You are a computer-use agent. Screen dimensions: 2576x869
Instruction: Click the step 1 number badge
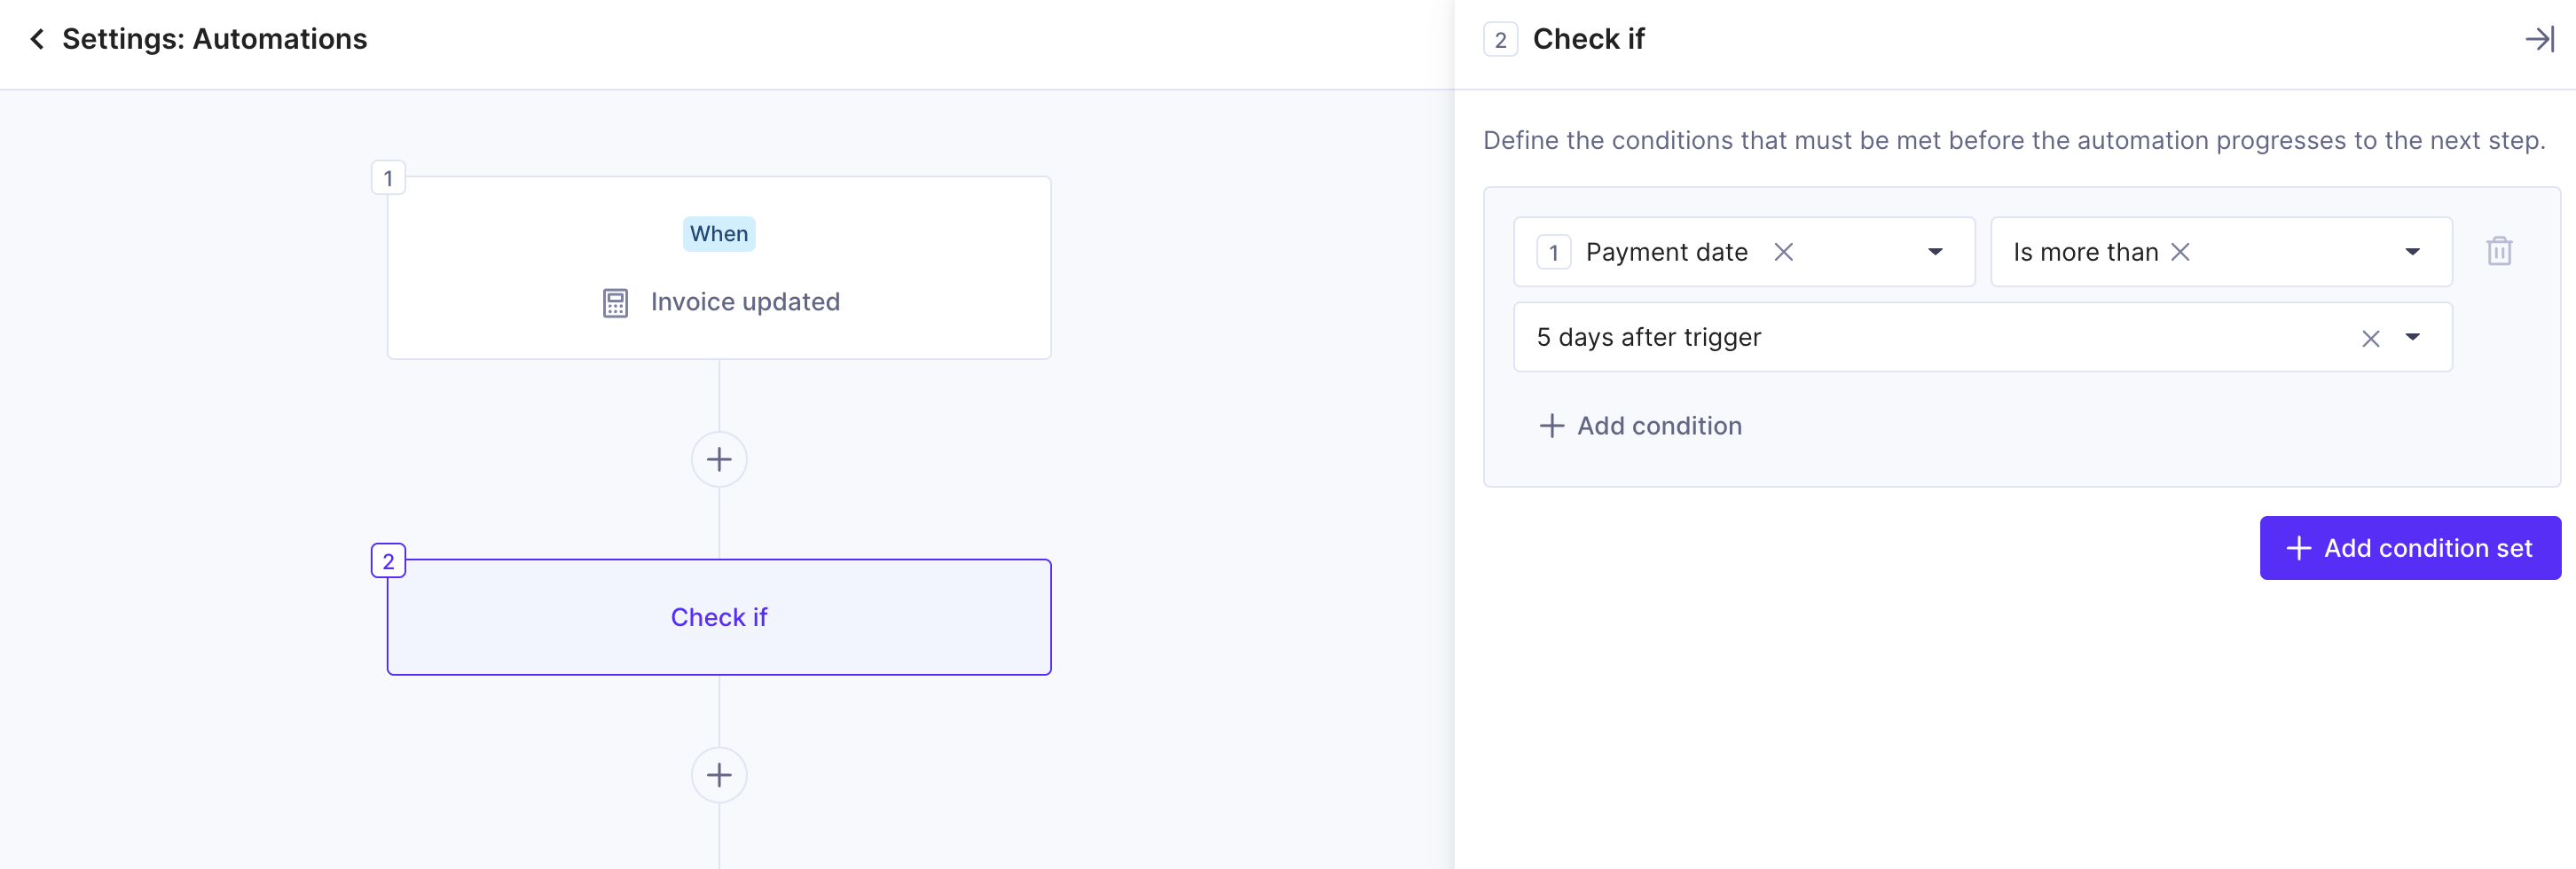pyautogui.click(x=388, y=178)
